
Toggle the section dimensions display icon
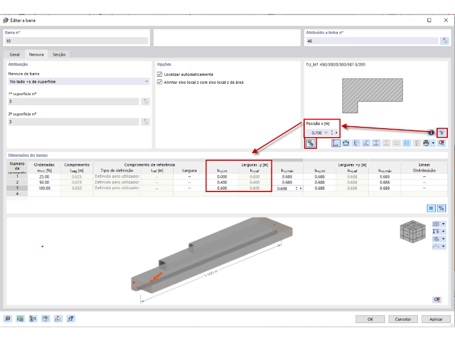pyautogui.click(x=346, y=143)
